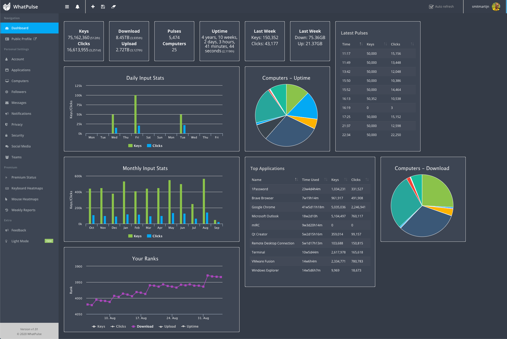Open external link icon beside Public Profile
Image resolution: width=507 pixels, height=339 pixels.
pyautogui.click(x=35, y=39)
